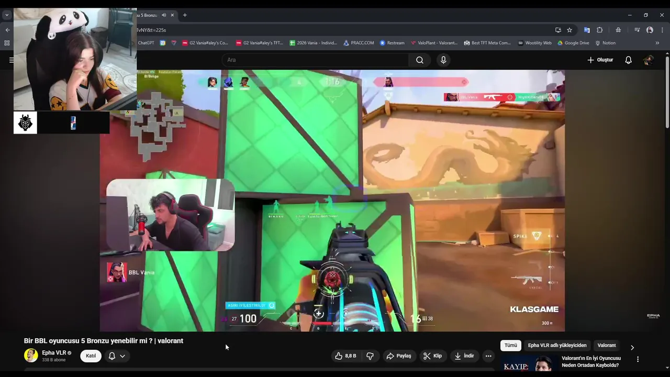Open Google Translate extension icon

[x=587, y=30]
